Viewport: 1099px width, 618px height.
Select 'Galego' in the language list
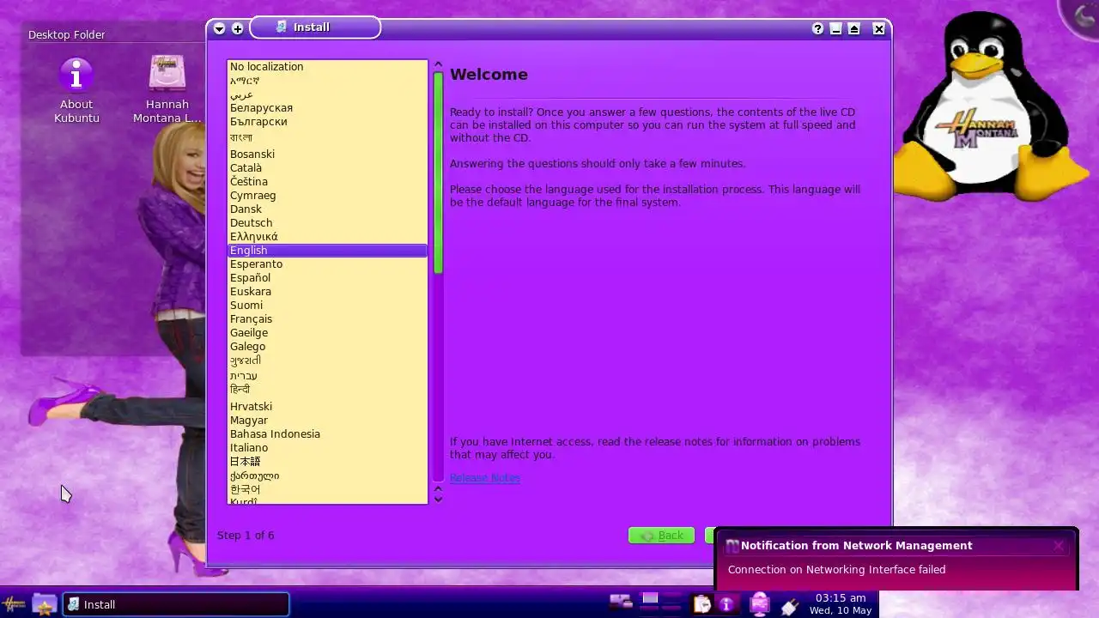coord(327,347)
